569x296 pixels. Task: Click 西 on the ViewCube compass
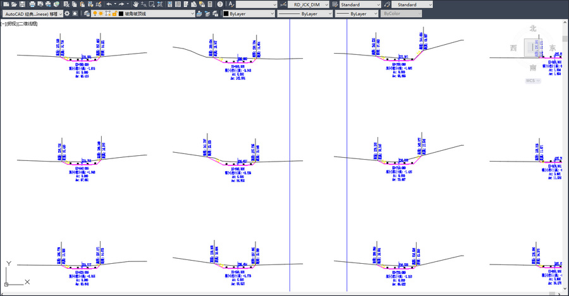pos(513,48)
